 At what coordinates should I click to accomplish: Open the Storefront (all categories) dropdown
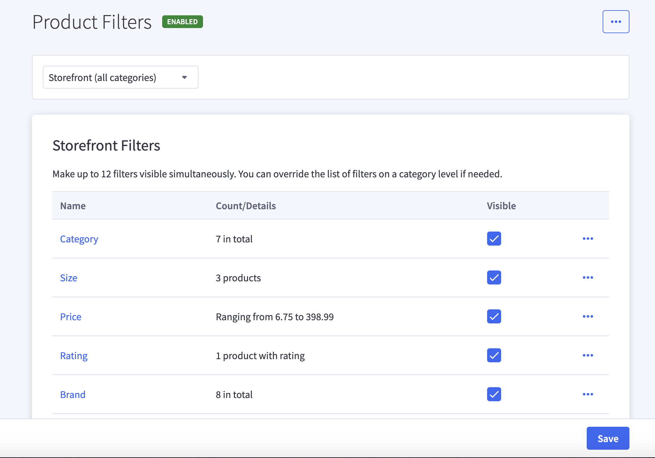coord(120,77)
